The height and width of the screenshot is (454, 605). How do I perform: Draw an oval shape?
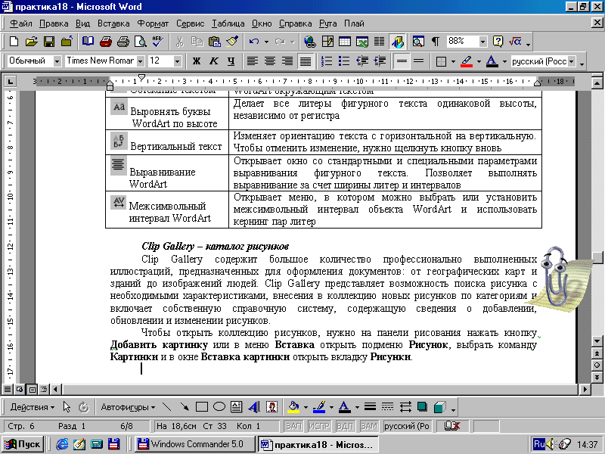point(219,407)
